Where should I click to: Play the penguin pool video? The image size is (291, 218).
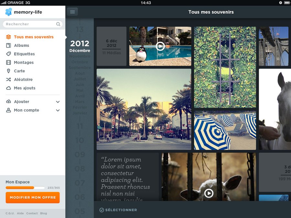click(160, 46)
